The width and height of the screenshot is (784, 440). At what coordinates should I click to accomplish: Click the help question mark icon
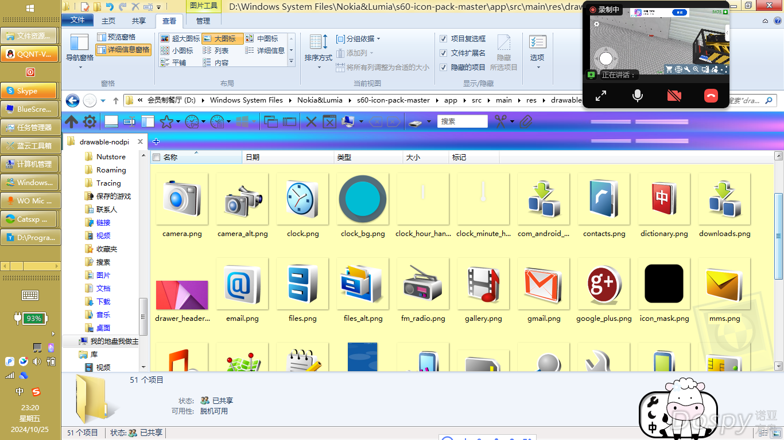pyautogui.click(x=777, y=20)
